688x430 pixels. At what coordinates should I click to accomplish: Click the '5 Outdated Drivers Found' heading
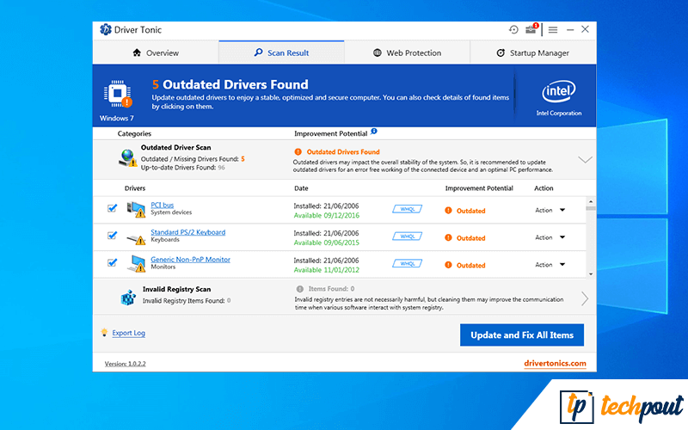click(230, 84)
